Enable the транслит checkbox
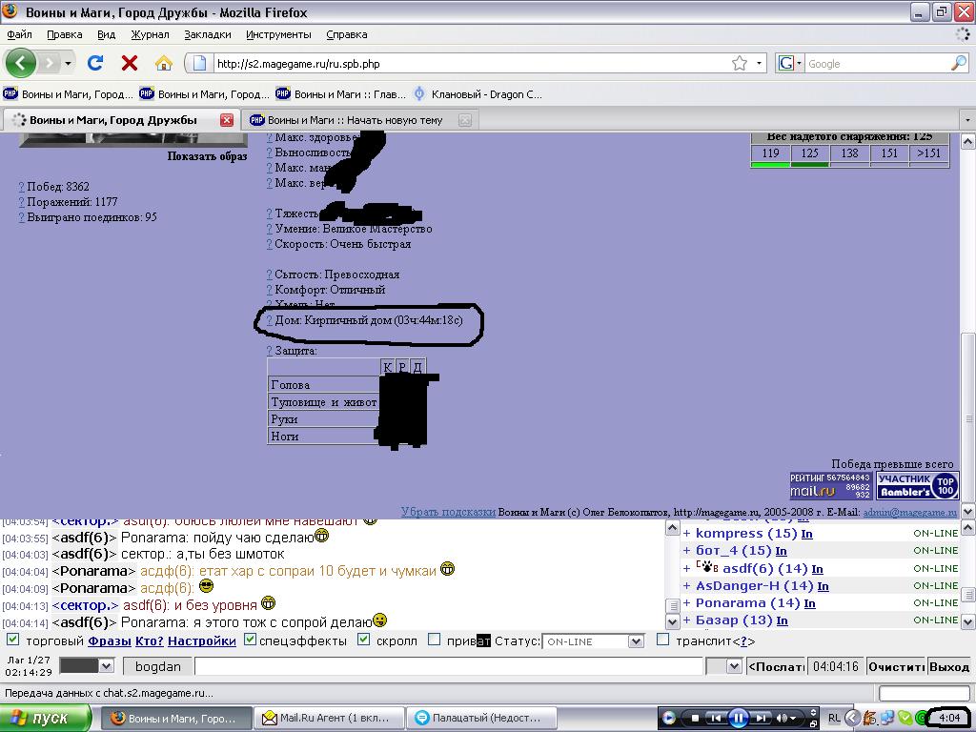Screen dimensions: 976x732 (x=663, y=640)
